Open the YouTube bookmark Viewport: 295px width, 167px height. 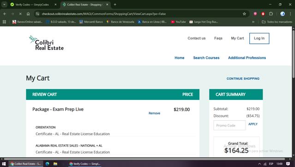[x=178, y=22]
